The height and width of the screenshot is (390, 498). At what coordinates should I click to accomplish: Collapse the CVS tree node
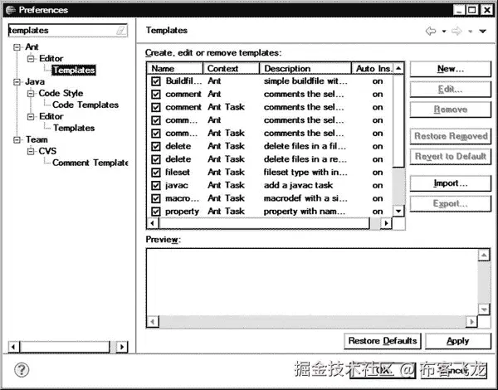pos(31,151)
